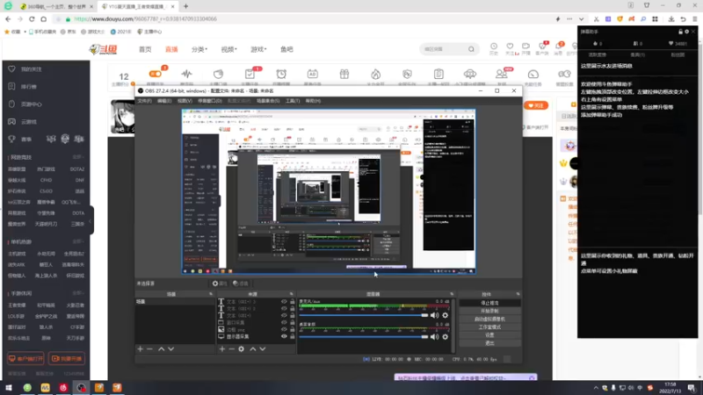Image resolution: width=703 pixels, height=395 pixels.
Task: Adjust the microphone volume slider
Action: pos(364,315)
